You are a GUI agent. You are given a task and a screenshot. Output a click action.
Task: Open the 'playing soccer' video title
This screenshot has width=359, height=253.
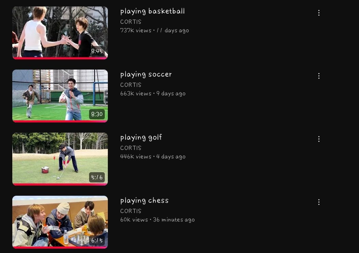pyautogui.click(x=146, y=75)
